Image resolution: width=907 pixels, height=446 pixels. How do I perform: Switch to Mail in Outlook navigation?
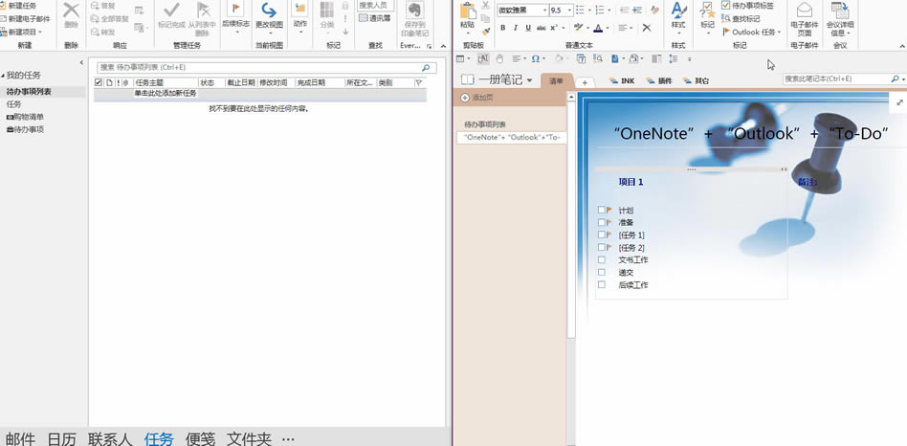20,439
